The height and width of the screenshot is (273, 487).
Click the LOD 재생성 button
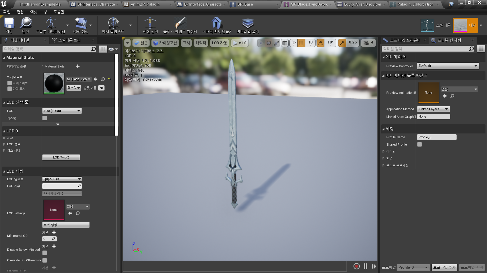point(61,157)
